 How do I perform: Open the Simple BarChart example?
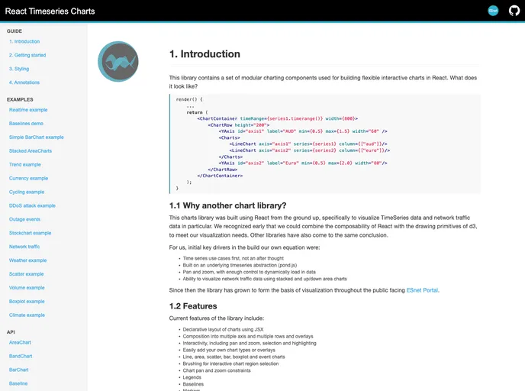36,137
